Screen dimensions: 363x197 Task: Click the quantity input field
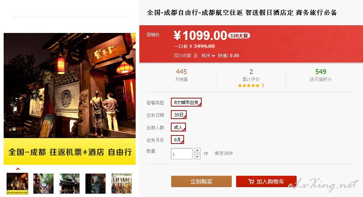181,154
